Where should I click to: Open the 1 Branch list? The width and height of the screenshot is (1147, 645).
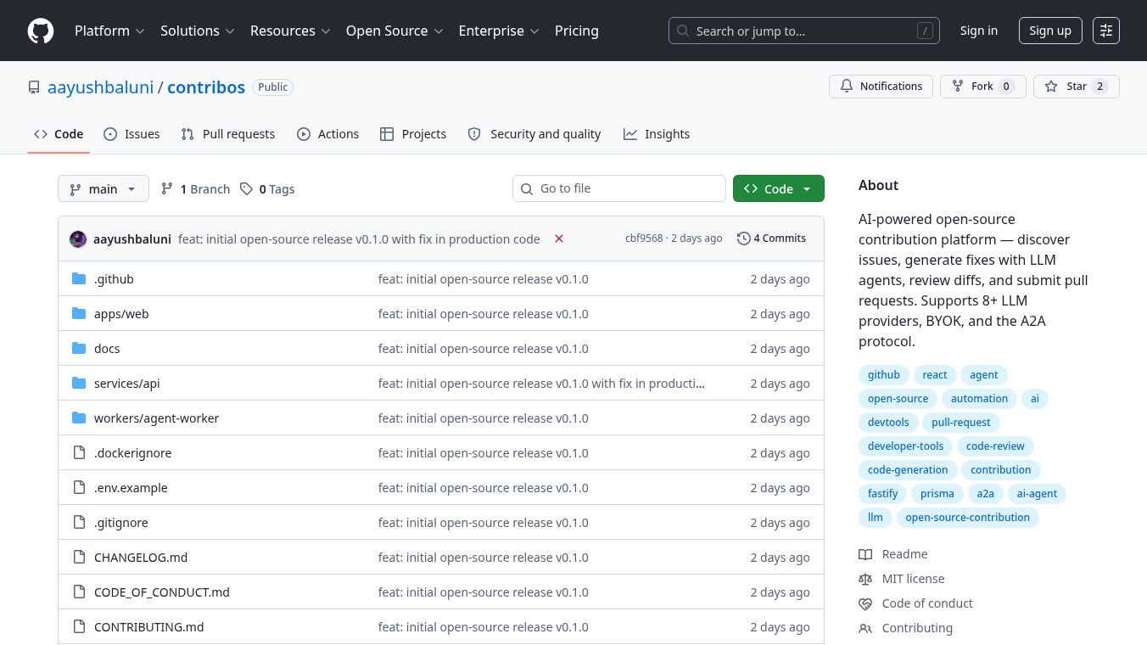click(195, 189)
